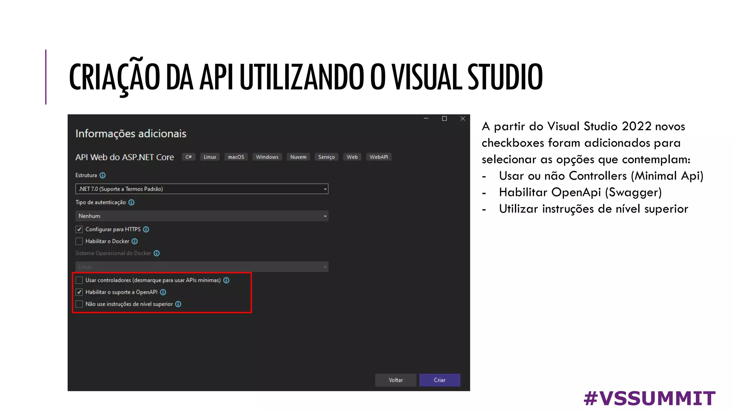733x412 pixels.
Task: Close the Informações adicionais dialog
Action: tap(462, 118)
